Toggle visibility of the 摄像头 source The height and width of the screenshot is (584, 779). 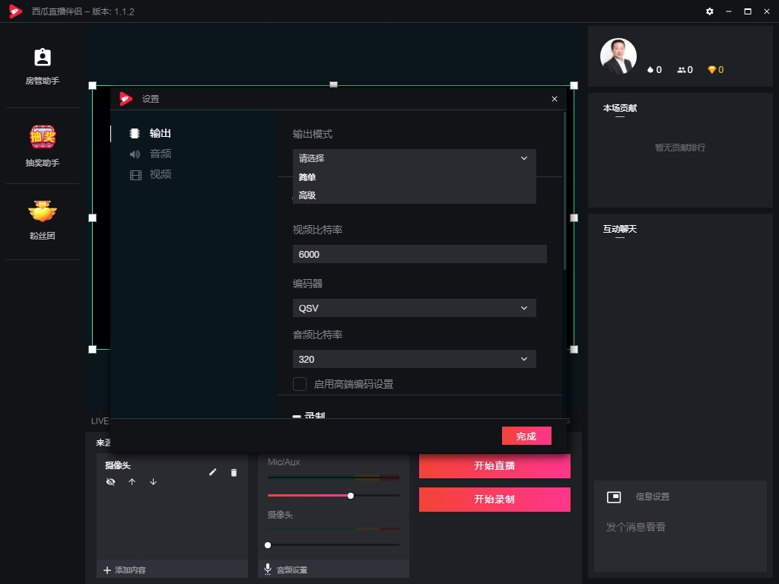111,481
